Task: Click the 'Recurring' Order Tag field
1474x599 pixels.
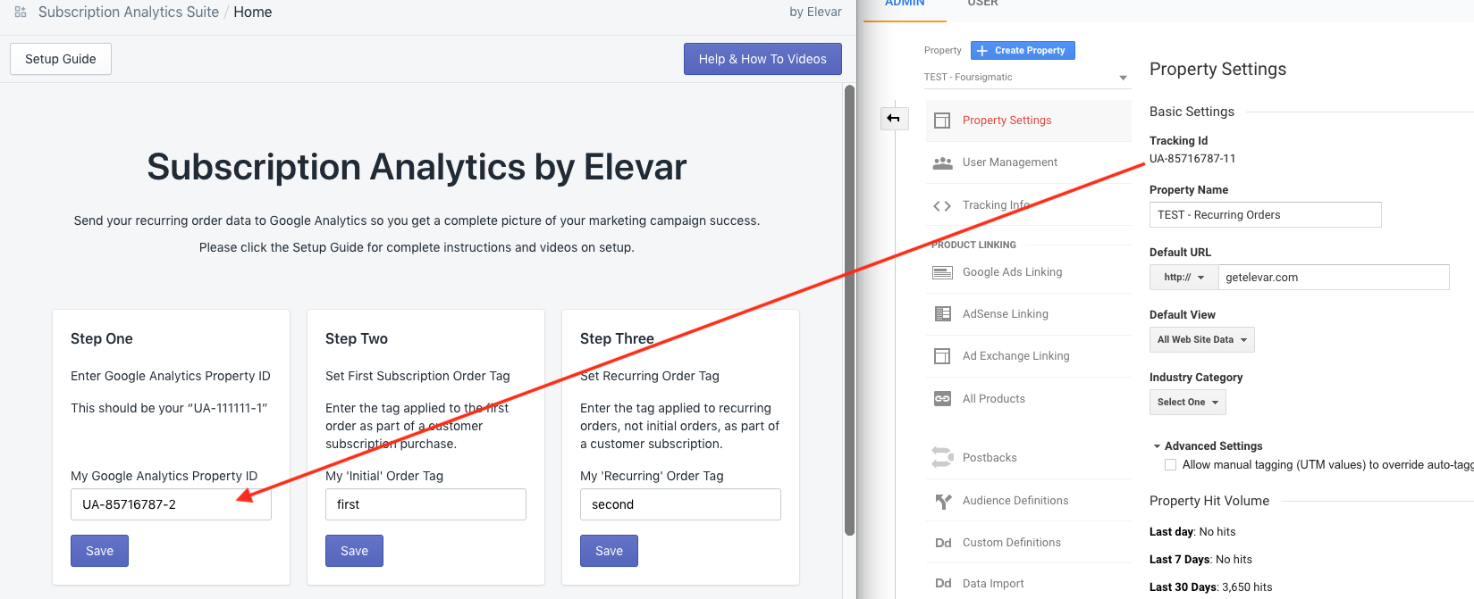Action: [680, 504]
